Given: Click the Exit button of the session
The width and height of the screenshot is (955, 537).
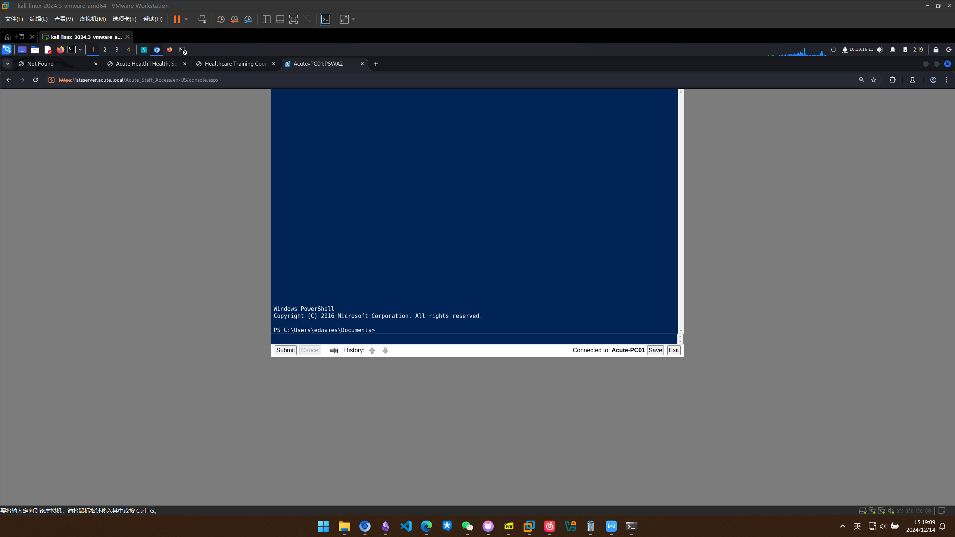Looking at the screenshot, I should coord(673,350).
